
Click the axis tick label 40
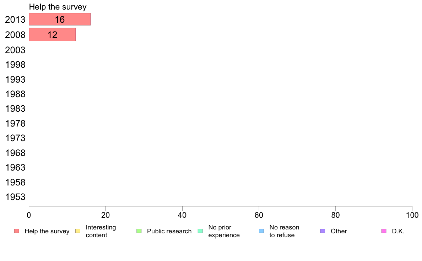tap(182, 215)
